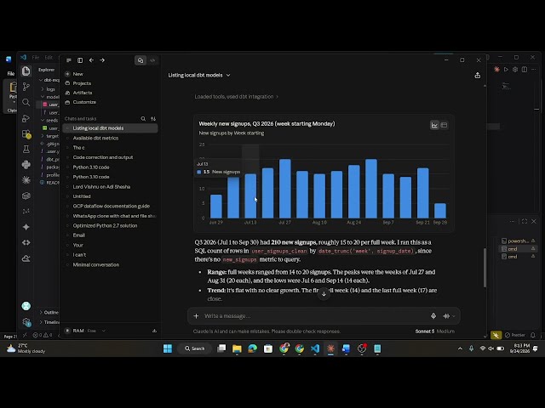Show the table view of weekly signups
This screenshot has width=545, height=408.
pos(444,125)
